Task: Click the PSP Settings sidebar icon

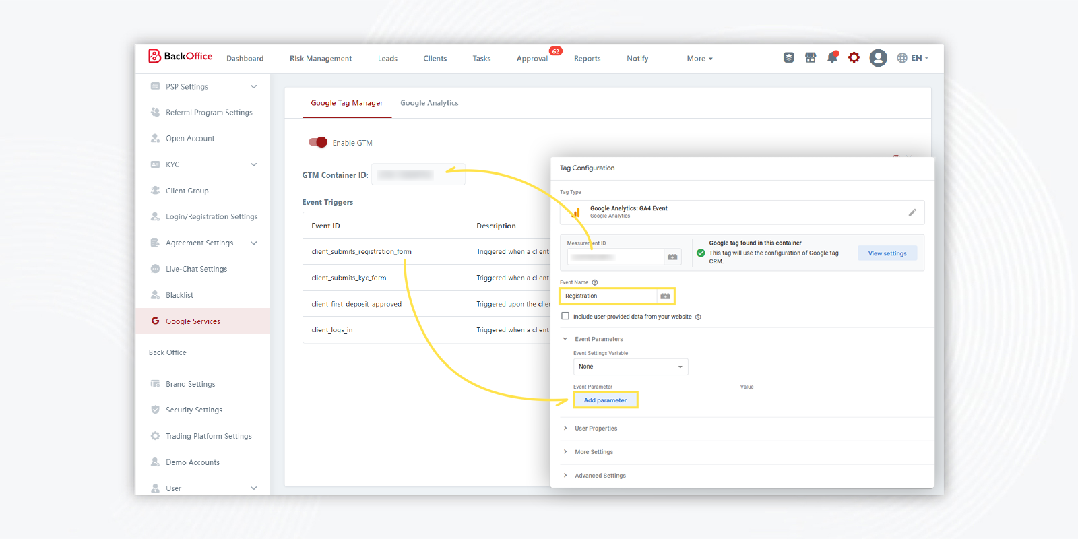Action: [x=155, y=86]
